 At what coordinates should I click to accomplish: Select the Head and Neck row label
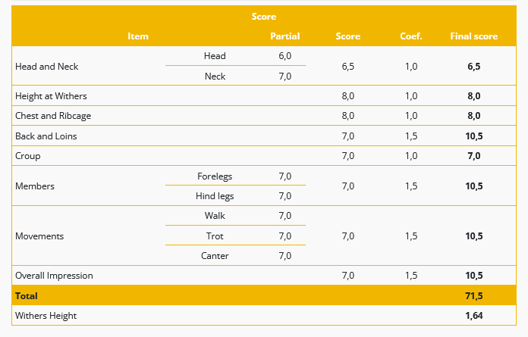[x=46, y=67]
